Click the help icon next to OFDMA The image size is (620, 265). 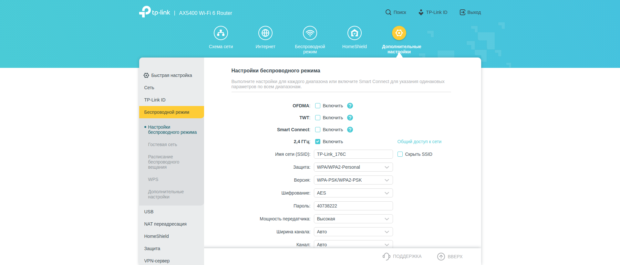tap(350, 106)
